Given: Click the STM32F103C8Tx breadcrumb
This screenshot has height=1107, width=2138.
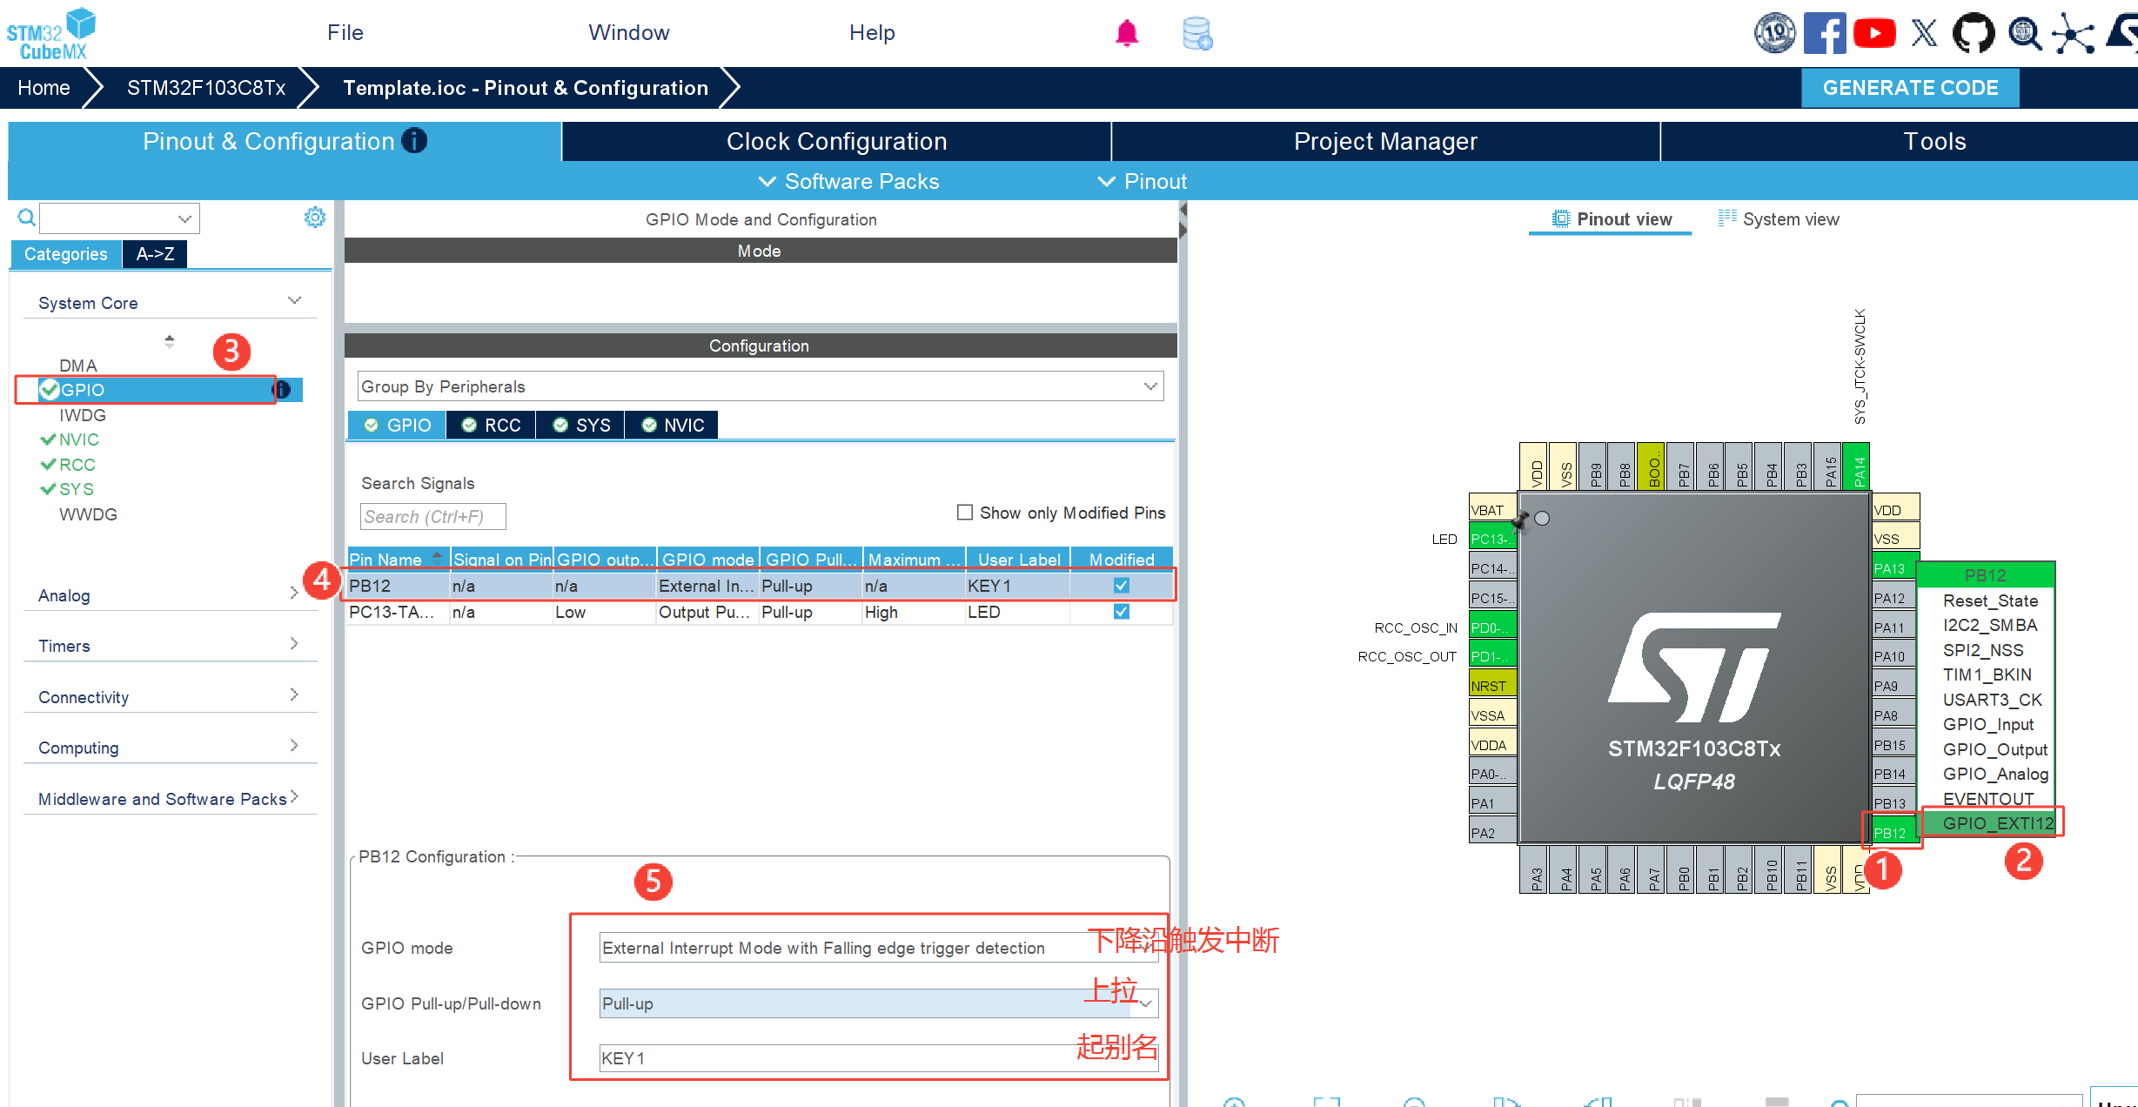Looking at the screenshot, I should [206, 88].
